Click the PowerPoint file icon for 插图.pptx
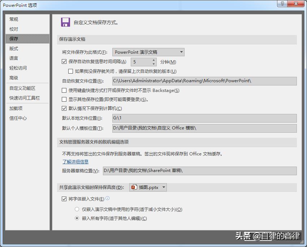Image resolution: width=307 pixels, height=247 pixels. [134, 187]
